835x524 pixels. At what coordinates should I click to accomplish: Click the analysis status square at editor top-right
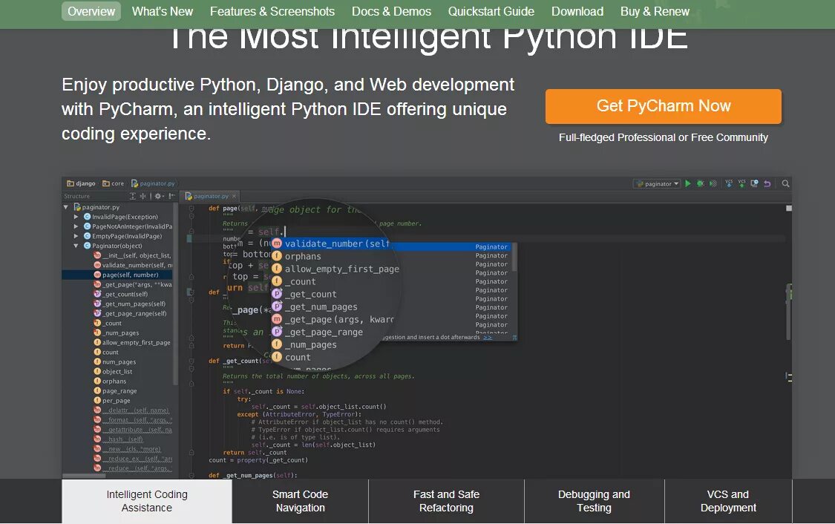point(789,209)
